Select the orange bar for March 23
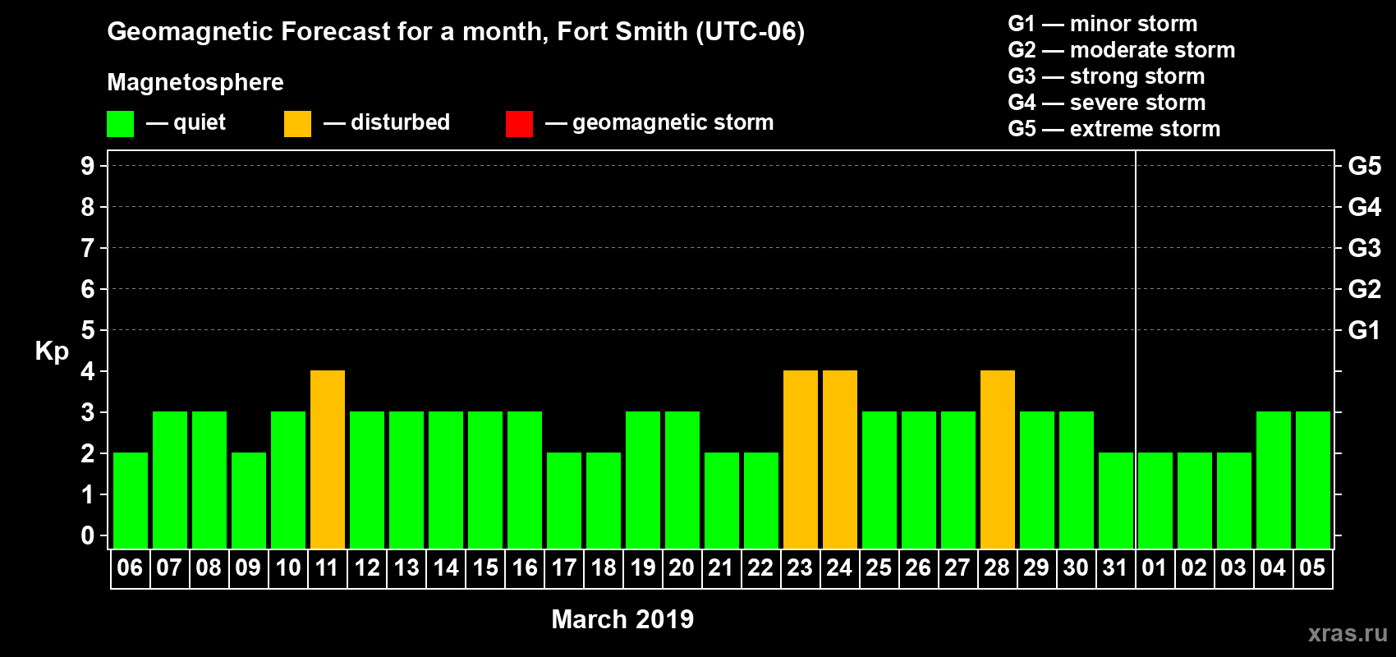 [x=801, y=460]
